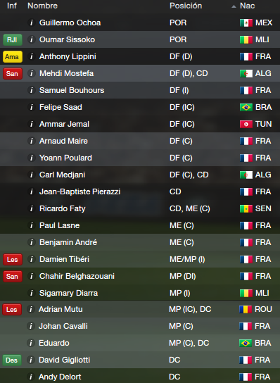The width and height of the screenshot is (280, 383).
Task: Click the Nac column header label
Action: tap(248, 6)
